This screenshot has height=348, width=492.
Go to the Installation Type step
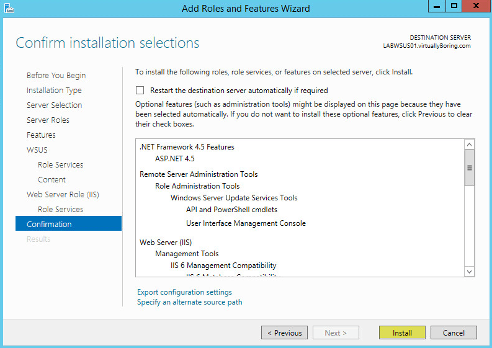(54, 91)
